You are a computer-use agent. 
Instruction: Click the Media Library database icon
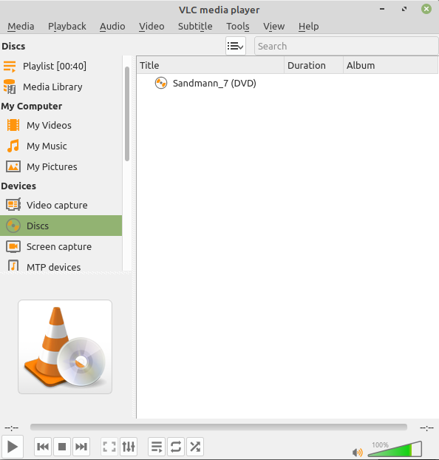10,87
